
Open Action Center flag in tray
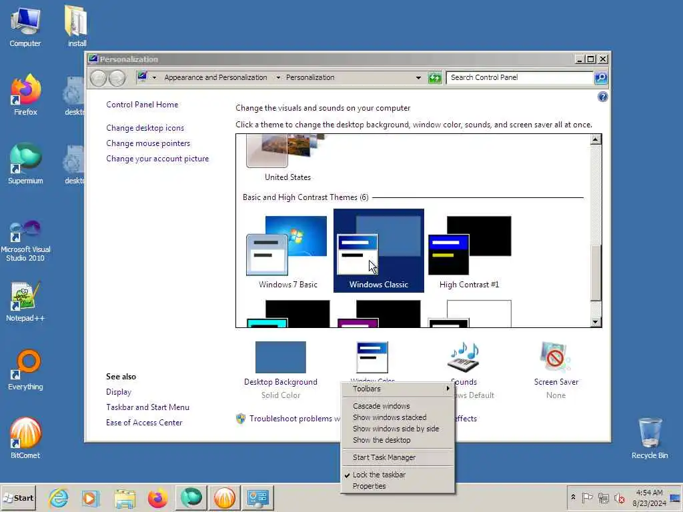click(587, 497)
